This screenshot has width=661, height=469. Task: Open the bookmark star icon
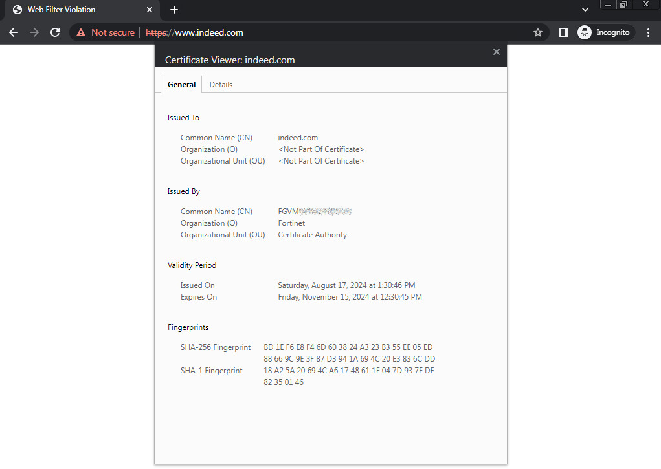coord(537,32)
